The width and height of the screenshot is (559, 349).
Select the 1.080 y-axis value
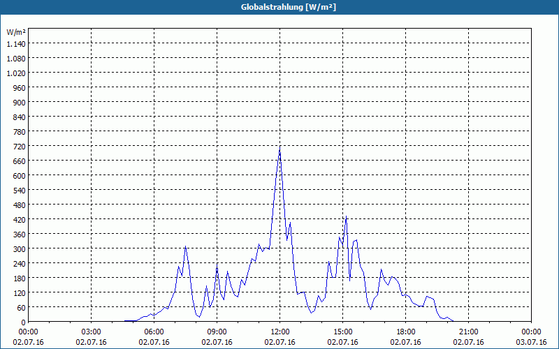point(16,59)
